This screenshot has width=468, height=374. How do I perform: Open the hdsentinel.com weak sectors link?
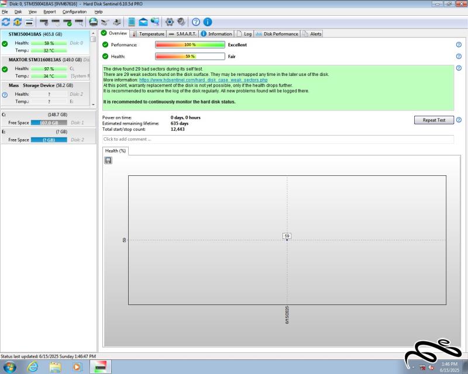(x=203, y=80)
